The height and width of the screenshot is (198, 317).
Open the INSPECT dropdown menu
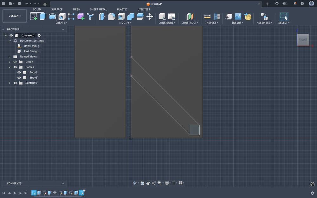[x=211, y=22]
